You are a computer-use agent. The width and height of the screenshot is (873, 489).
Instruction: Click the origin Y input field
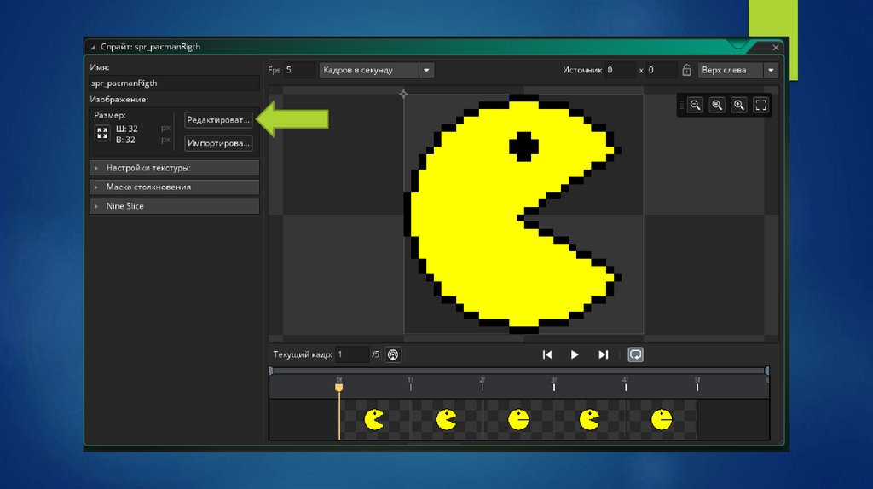point(661,70)
